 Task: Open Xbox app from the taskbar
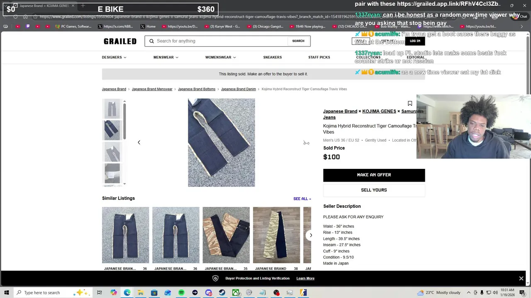[236, 293]
